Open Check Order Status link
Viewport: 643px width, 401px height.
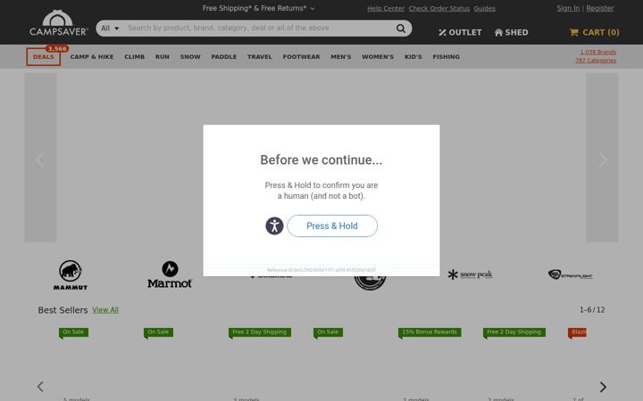pos(439,9)
